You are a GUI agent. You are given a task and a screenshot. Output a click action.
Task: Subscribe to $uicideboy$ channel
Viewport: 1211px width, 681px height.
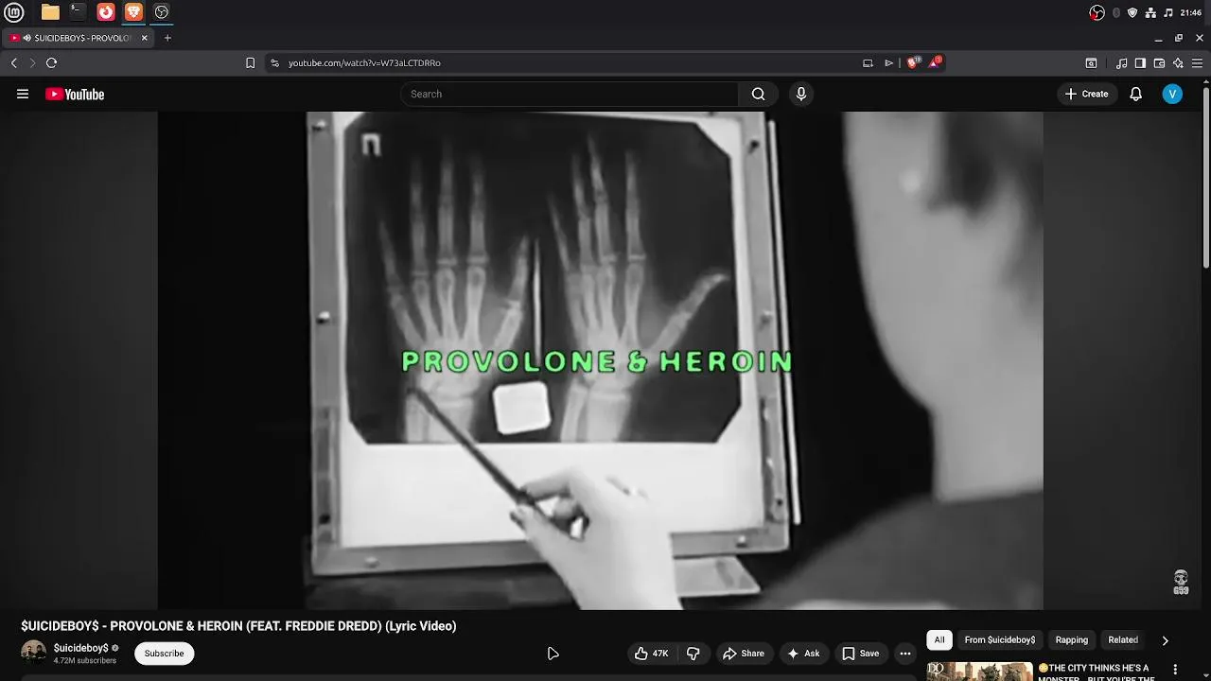click(x=164, y=654)
